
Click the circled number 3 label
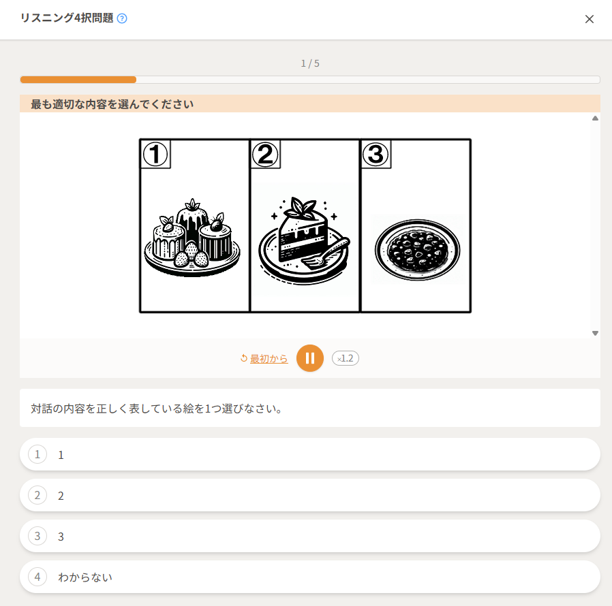[376, 154]
